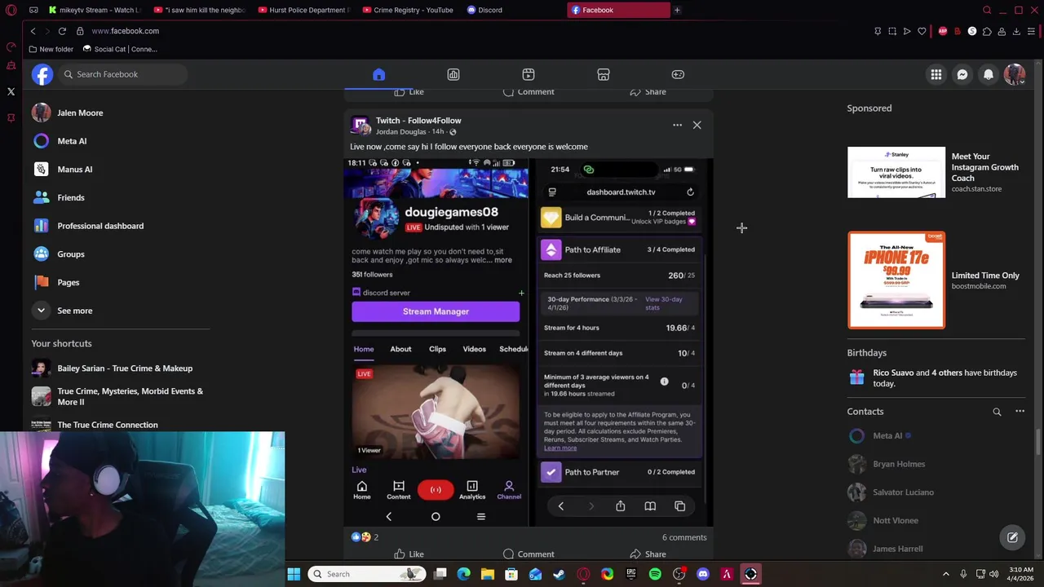
Task: Open the Twitch dashboard screenshot image
Action: (x=622, y=342)
